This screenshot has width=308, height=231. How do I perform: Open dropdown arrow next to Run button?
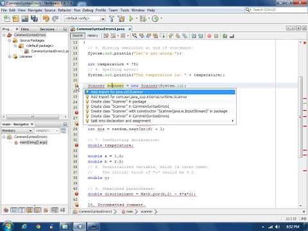coord(137,19)
